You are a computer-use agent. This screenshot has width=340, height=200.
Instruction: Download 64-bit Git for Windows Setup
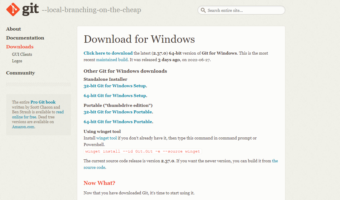(115, 96)
